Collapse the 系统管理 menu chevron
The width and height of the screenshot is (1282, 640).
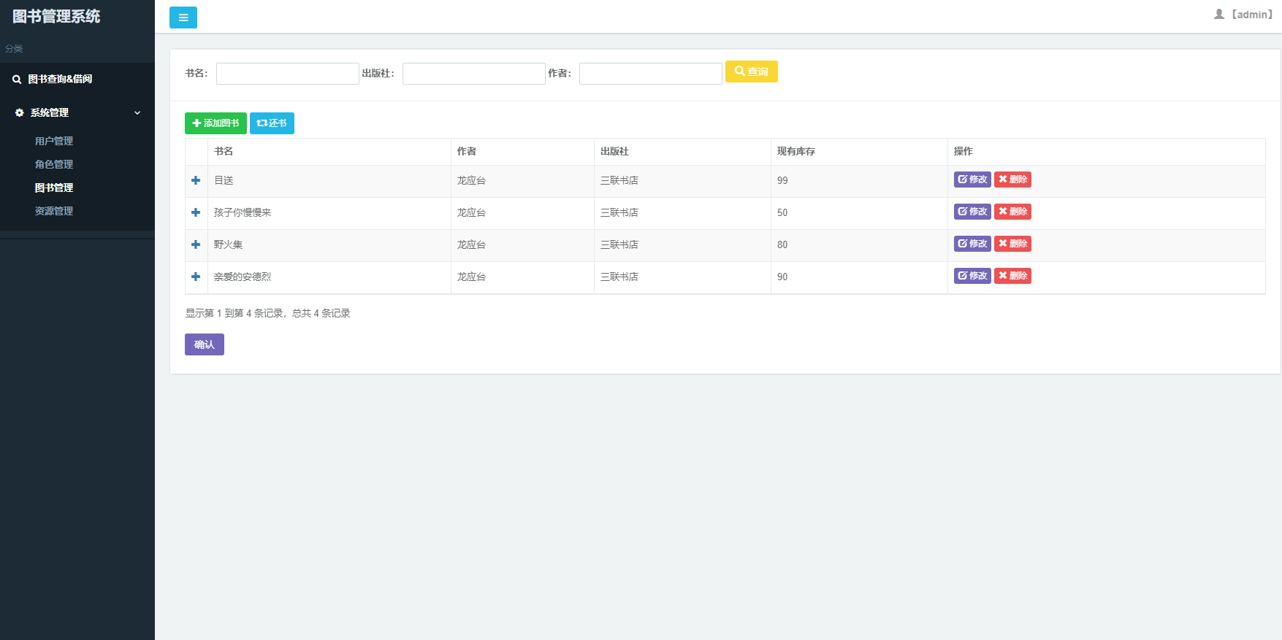[137, 112]
